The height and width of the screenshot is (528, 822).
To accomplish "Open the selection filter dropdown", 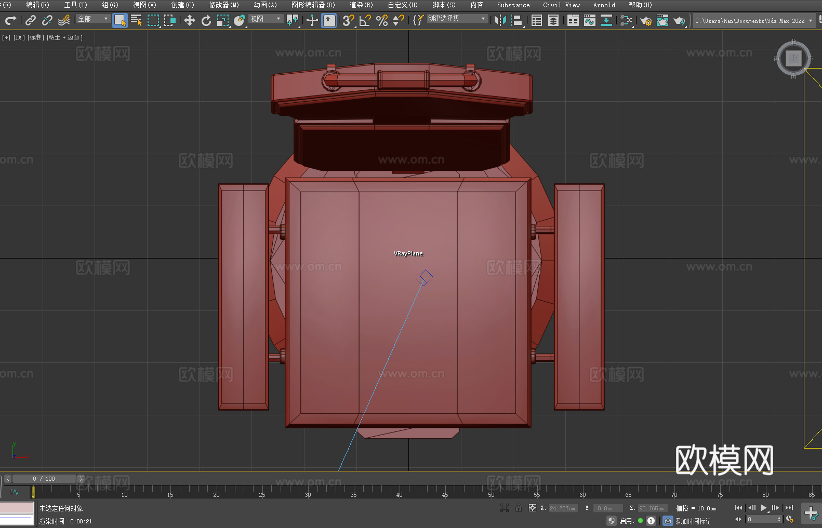I will 94,19.
